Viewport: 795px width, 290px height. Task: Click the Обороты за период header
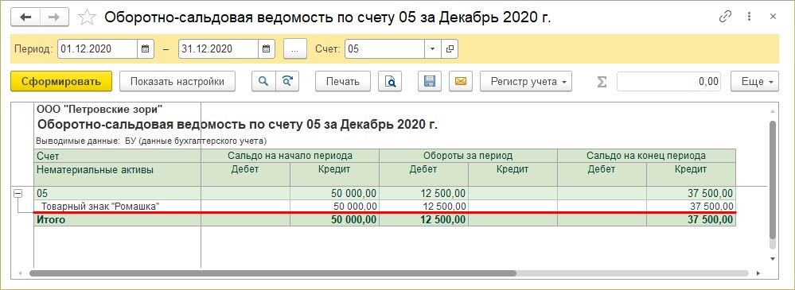click(x=468, y=156)
